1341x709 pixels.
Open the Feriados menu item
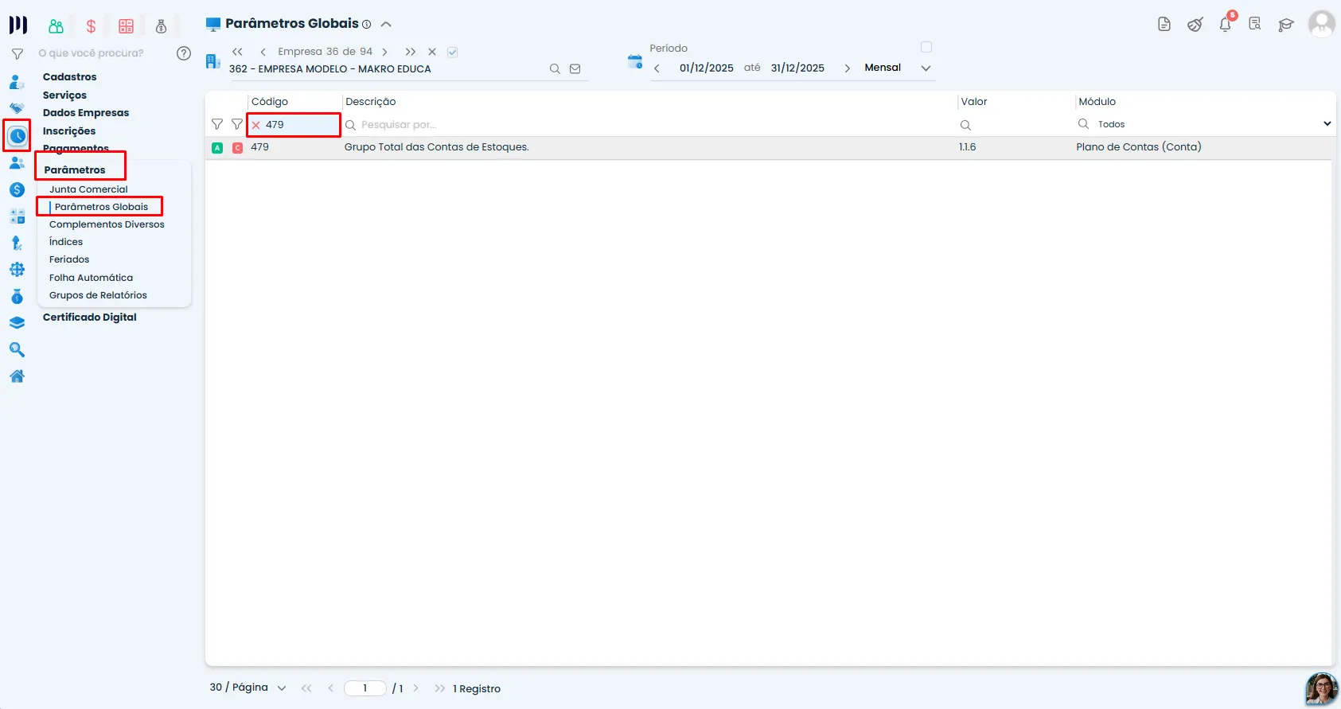coord(69,259)
